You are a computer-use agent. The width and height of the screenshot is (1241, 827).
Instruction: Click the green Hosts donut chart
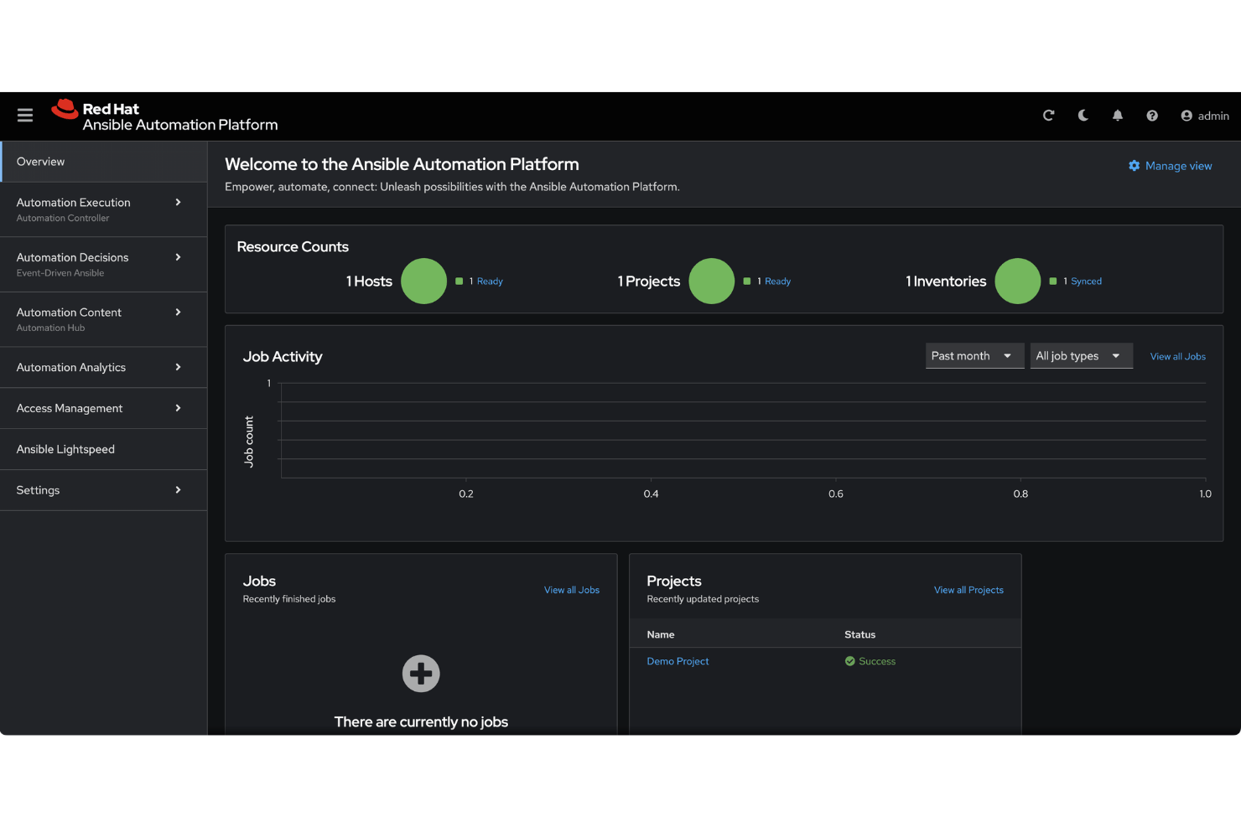click(423, 281)
